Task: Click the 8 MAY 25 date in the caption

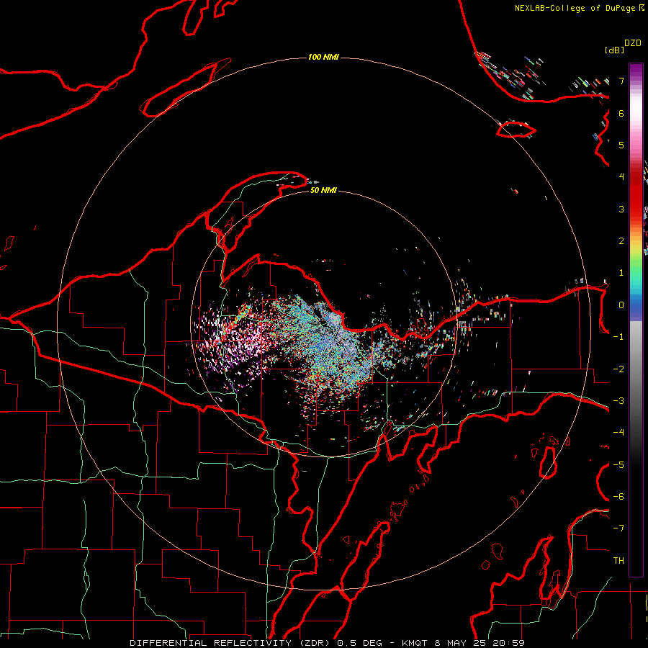Action: tap(462, 643)
